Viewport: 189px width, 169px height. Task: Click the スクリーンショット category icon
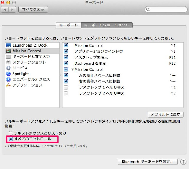[x=9, y=62]
